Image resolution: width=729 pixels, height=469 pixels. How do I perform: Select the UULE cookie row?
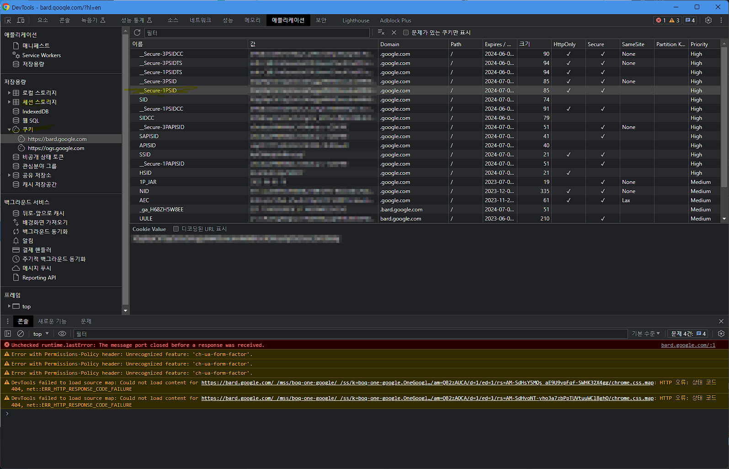[425, 218]
